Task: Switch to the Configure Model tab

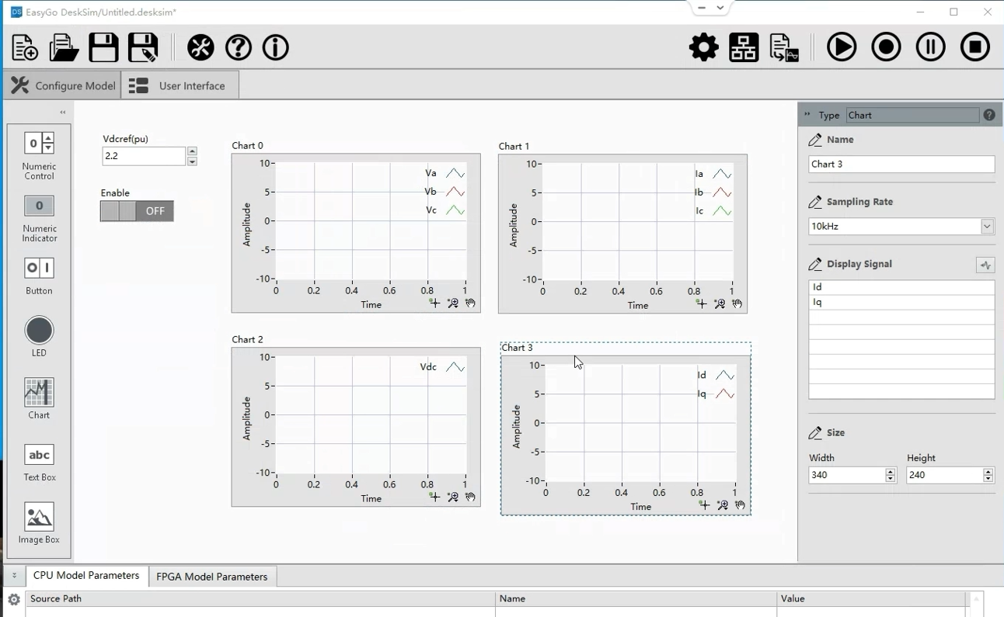Action: pyautogui.click(x=62, y=85)
